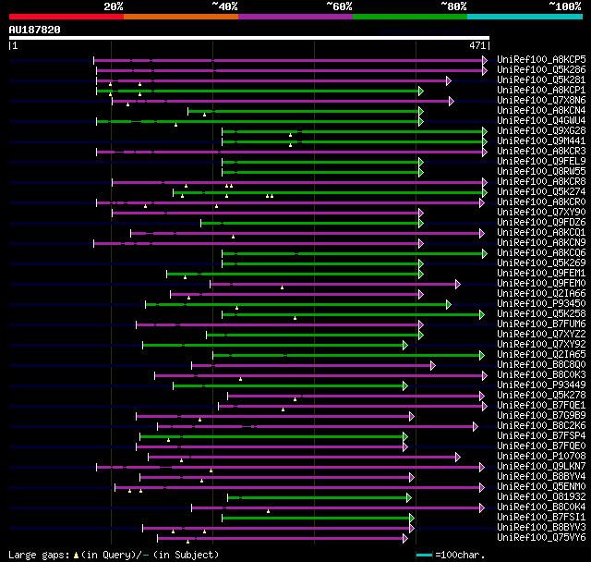Choose the UniRef100_Q9M441 label

coord(541,141)
